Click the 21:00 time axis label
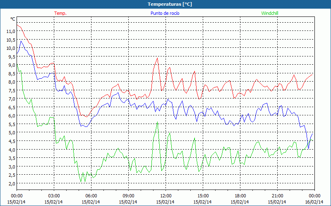The height and width of the screenshot is (206, 331). coord(277,196)
